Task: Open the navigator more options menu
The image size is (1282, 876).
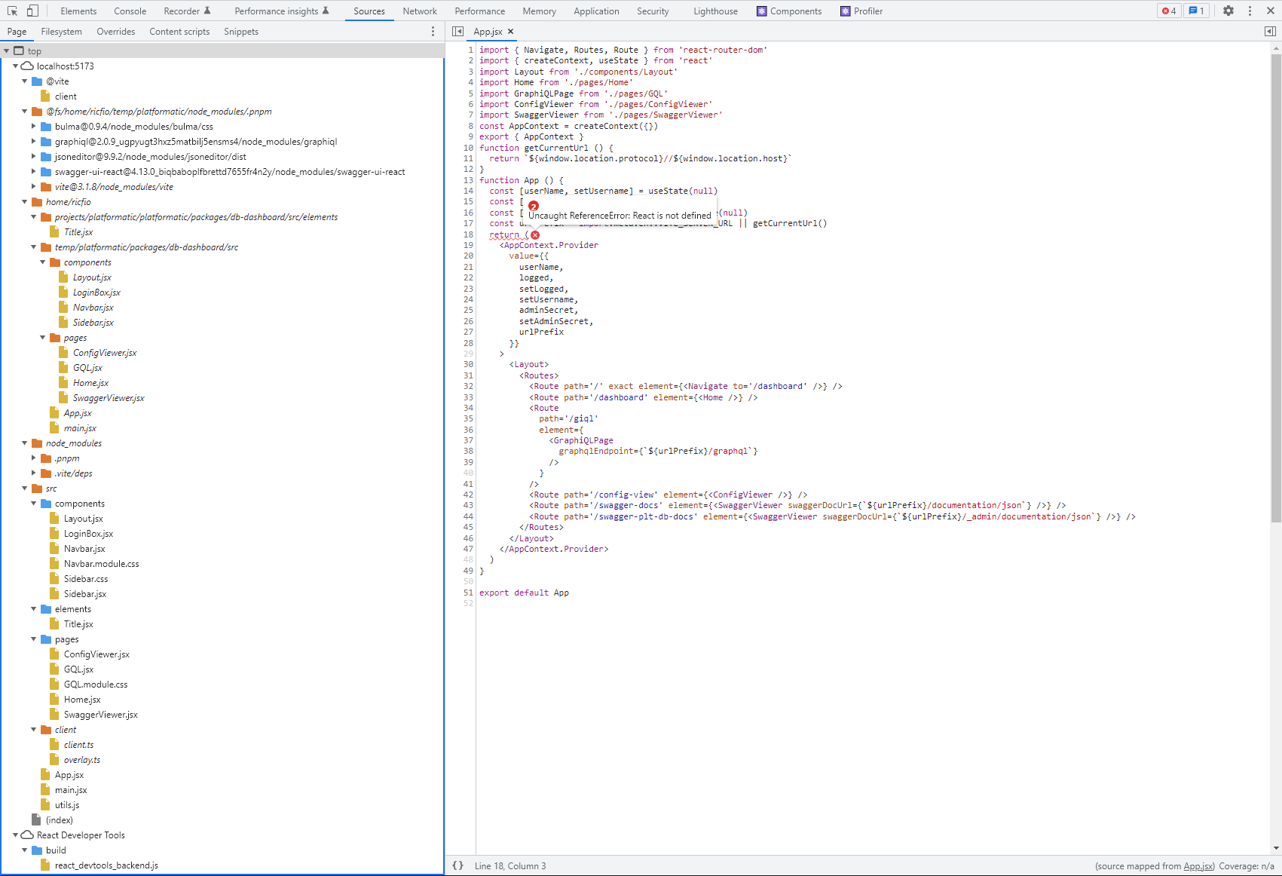Action: (x=432, y=31)
